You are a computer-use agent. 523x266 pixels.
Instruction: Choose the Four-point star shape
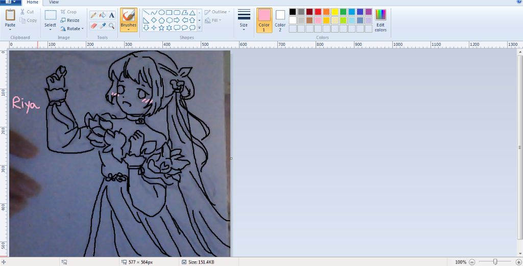[154, 28]
